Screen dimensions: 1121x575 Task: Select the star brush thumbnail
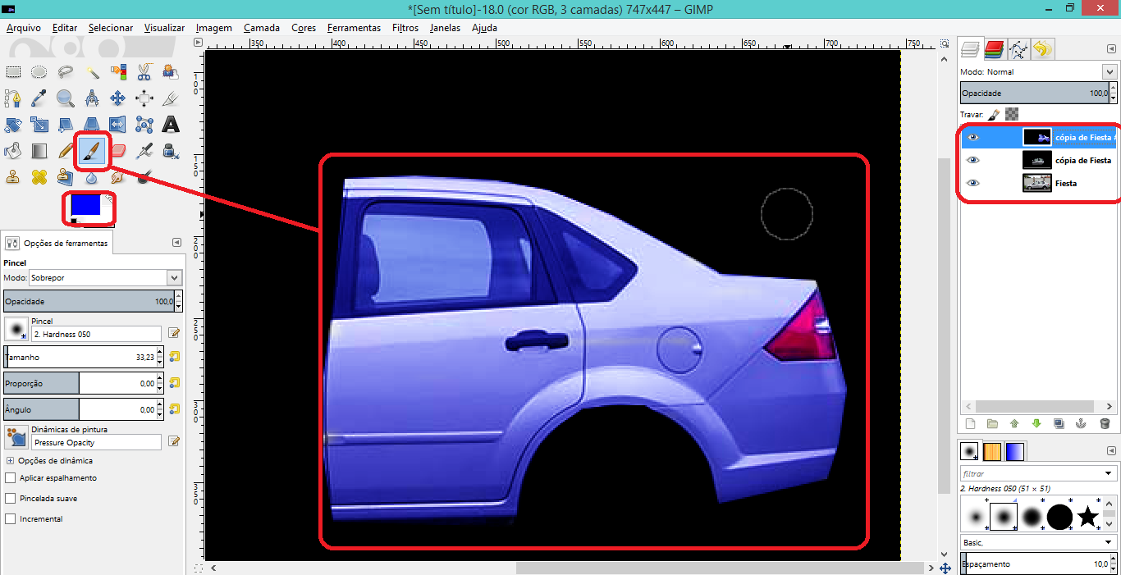coord(1087,517)
